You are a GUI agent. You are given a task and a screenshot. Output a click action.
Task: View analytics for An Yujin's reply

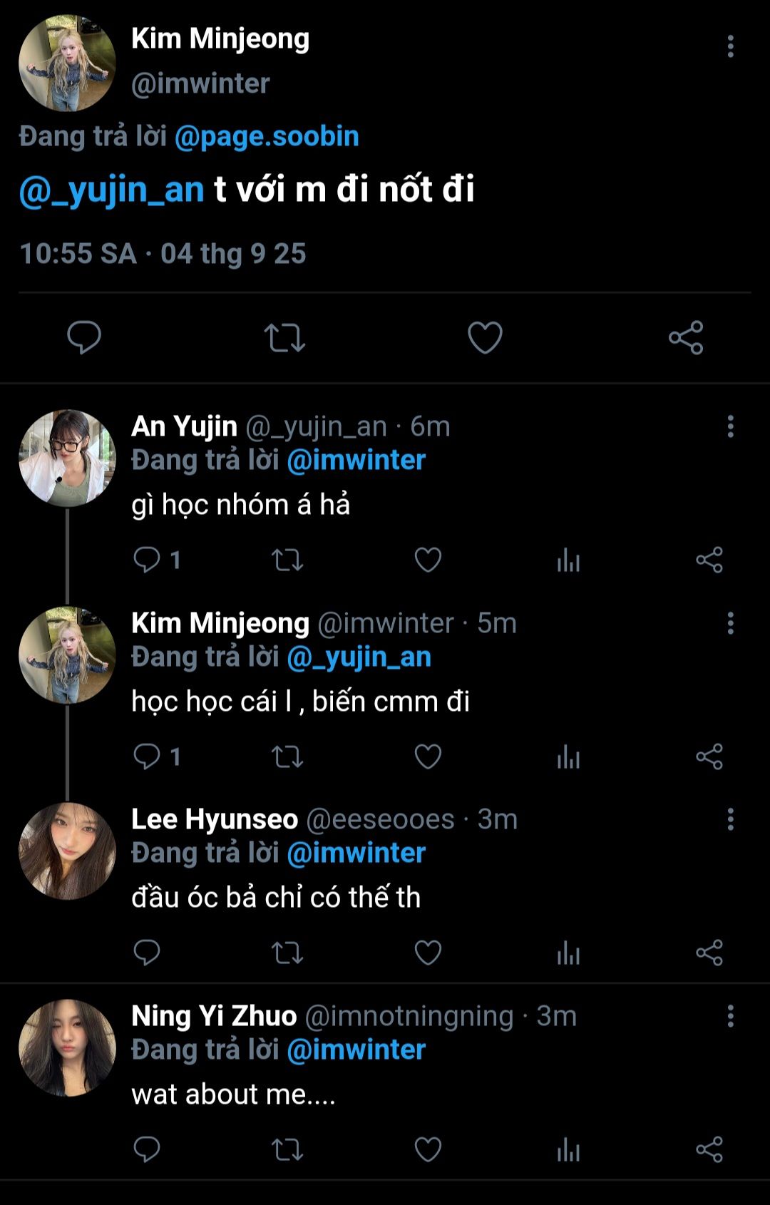pos(568,560)
